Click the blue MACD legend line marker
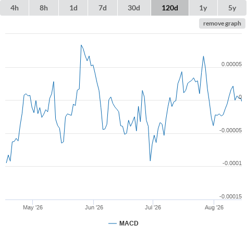Viewport: 247px width, 237px height. [x=113, y=223]
